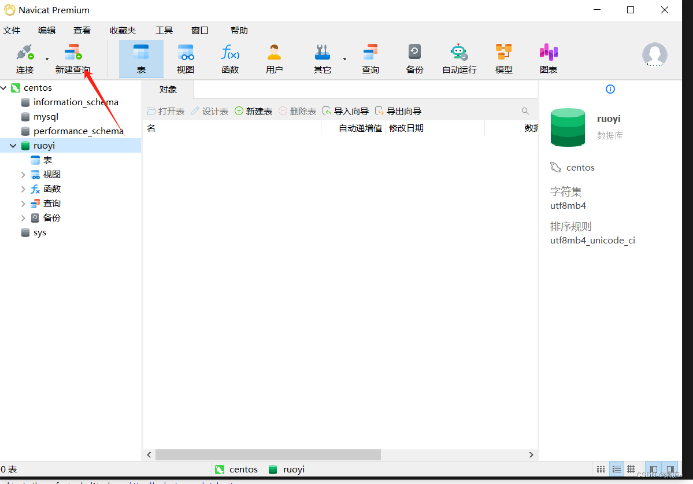Screen dimensions: 693x484
Task: Click the 打开表 button
Action: coord(166,111)
